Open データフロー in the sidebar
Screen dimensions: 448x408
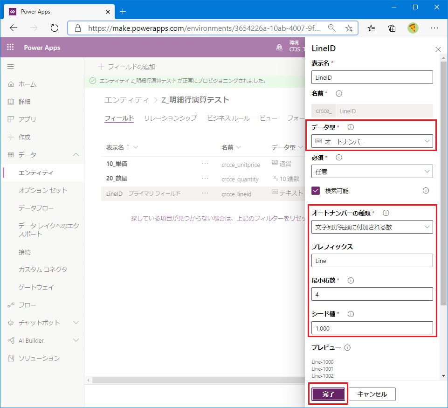[x=36, y=208]
